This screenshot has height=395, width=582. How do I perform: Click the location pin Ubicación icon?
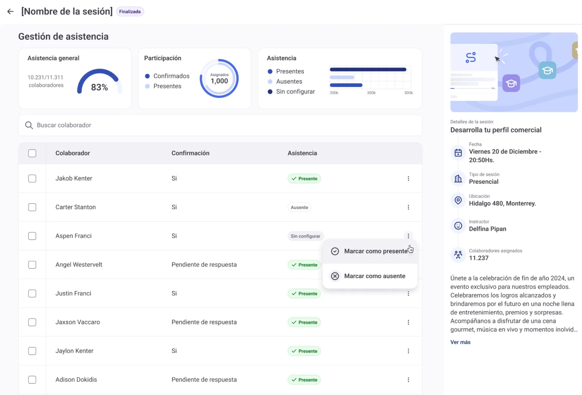[x=458, y=200]
